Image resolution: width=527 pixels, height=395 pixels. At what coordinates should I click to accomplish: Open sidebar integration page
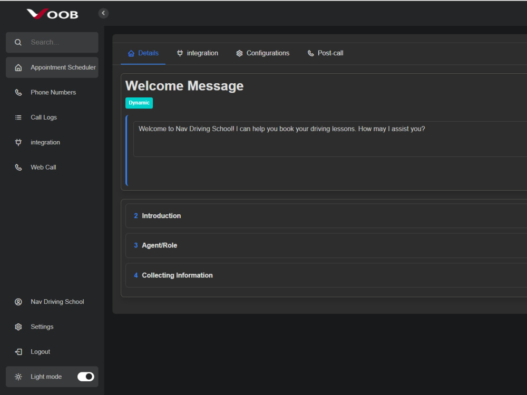[x=52, y=142]
